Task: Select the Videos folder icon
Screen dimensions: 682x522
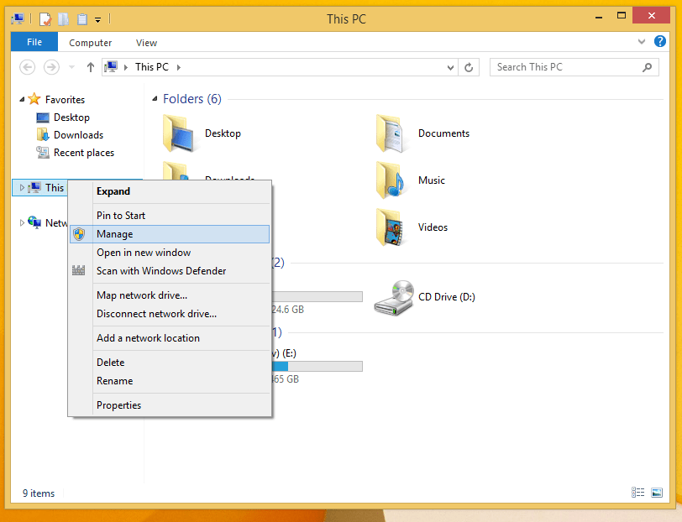Action: click(392, 227)
